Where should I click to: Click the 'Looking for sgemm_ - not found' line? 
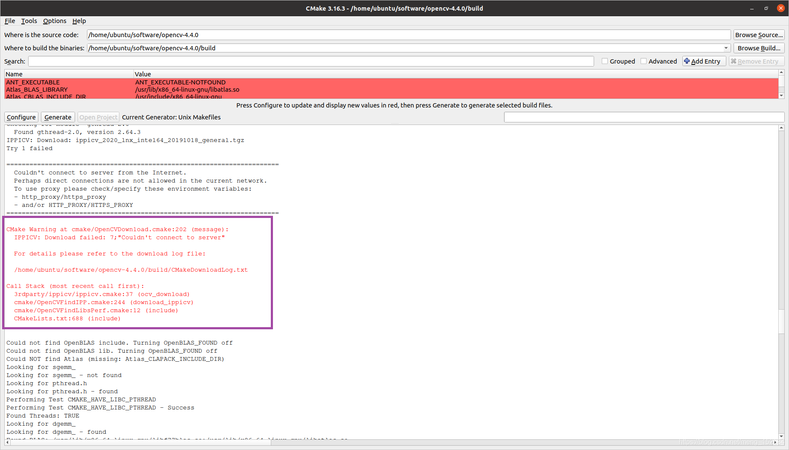pyautogui.click(x=64, y=375)
